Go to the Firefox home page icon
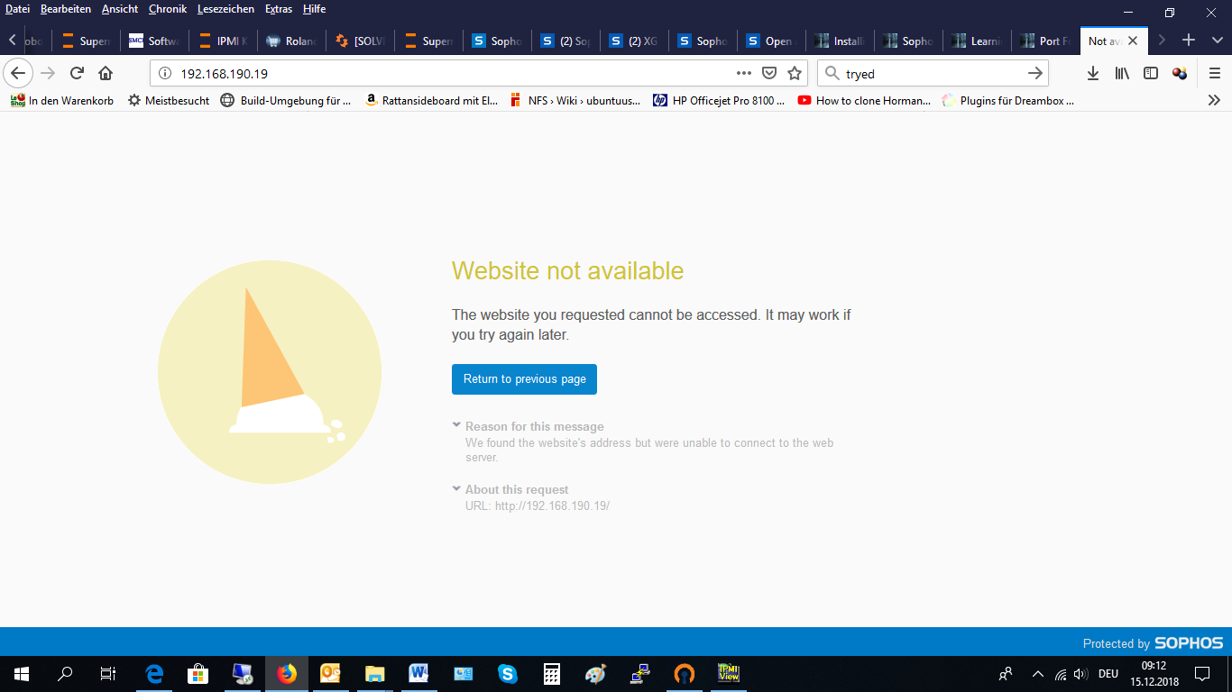1232x692 pixels. (106, 73)
